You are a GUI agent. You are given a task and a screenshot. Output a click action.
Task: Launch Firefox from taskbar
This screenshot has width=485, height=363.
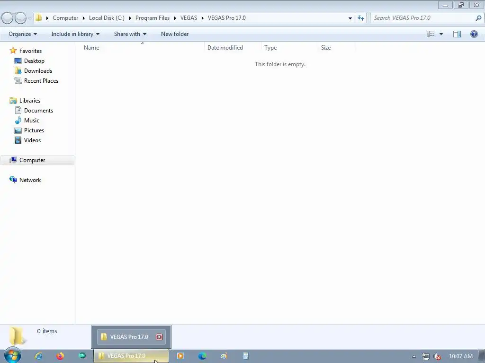coord(60,356)
